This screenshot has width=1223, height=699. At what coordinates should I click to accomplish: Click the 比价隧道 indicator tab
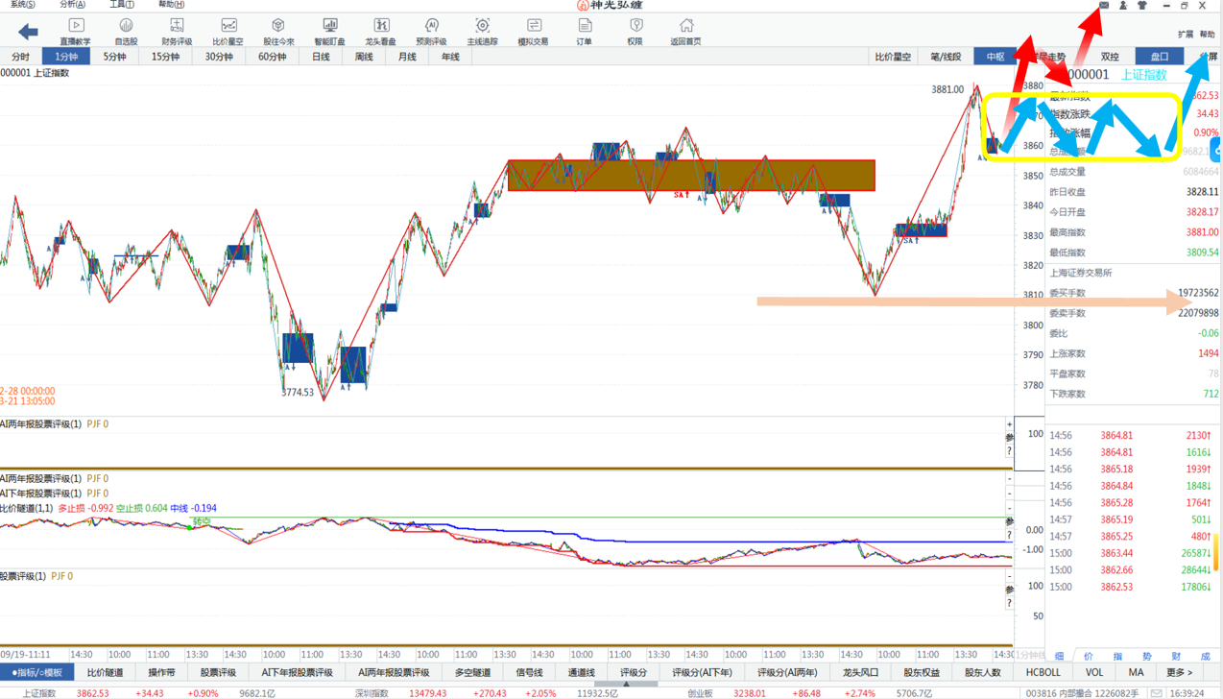[105, 673]
